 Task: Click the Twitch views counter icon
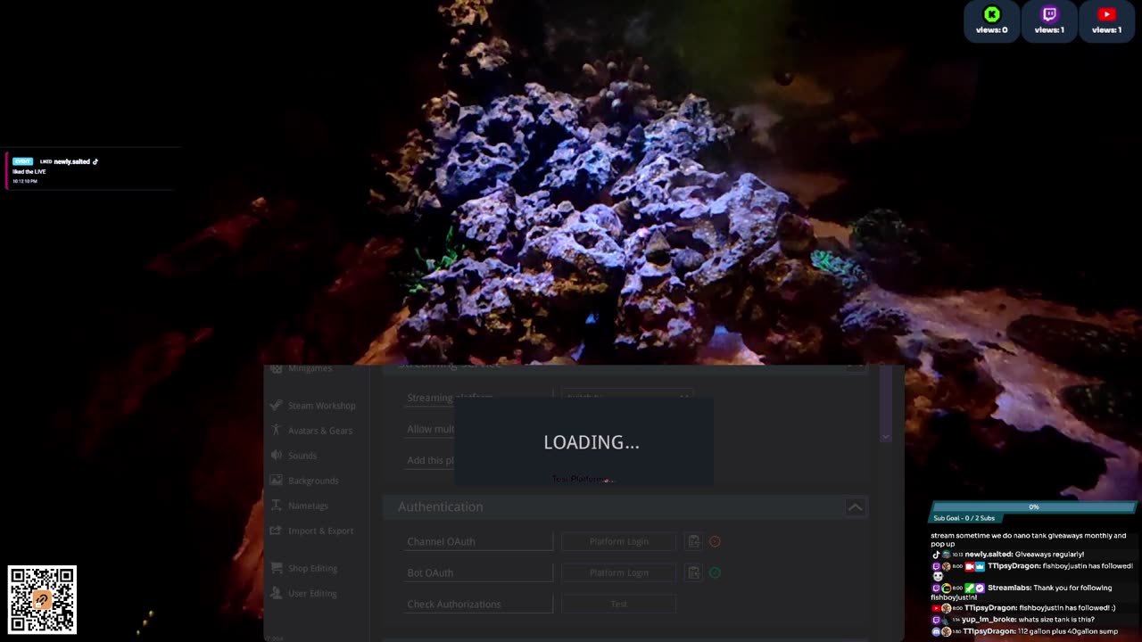click(1049, 14)
